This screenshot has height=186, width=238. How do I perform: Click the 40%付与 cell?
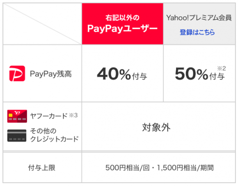(x=123, y=73)
